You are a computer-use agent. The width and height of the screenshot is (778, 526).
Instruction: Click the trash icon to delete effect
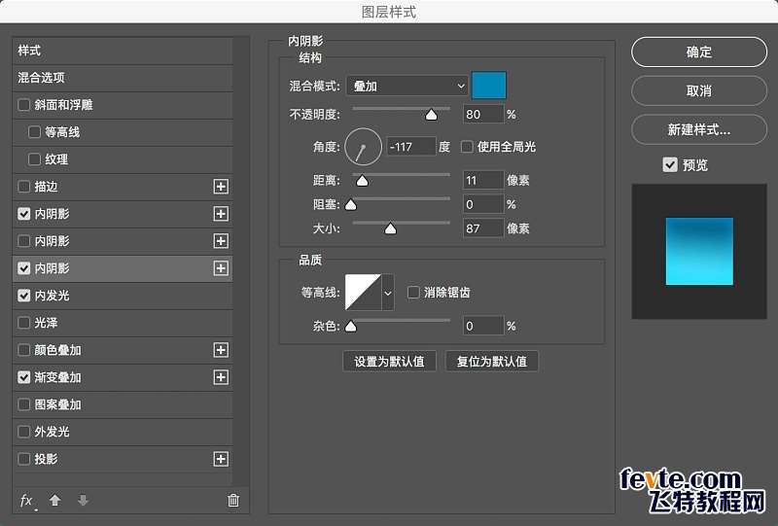coord(233,500)
